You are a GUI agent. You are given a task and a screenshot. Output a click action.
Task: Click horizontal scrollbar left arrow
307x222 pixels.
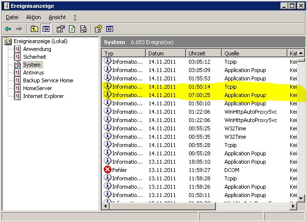pos(106,206)
